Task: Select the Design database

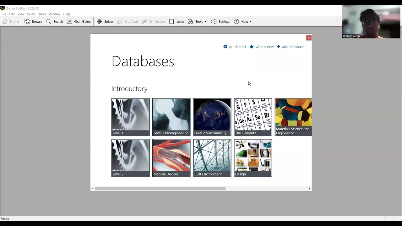Action: pos(253,158)
